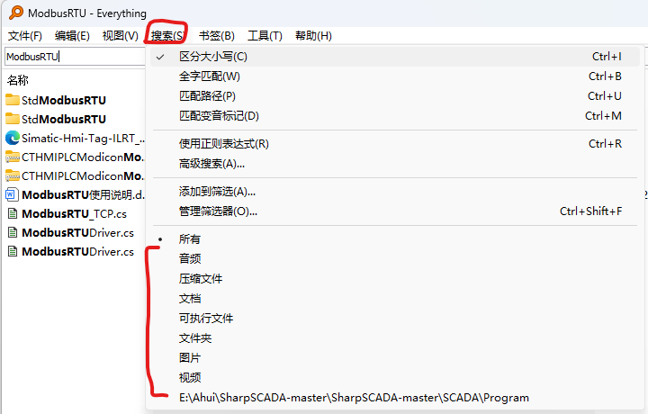Select ModbusRTU使用说明.d. file name
This screenshot has height=414, width=648.
(x=83, y=194)
